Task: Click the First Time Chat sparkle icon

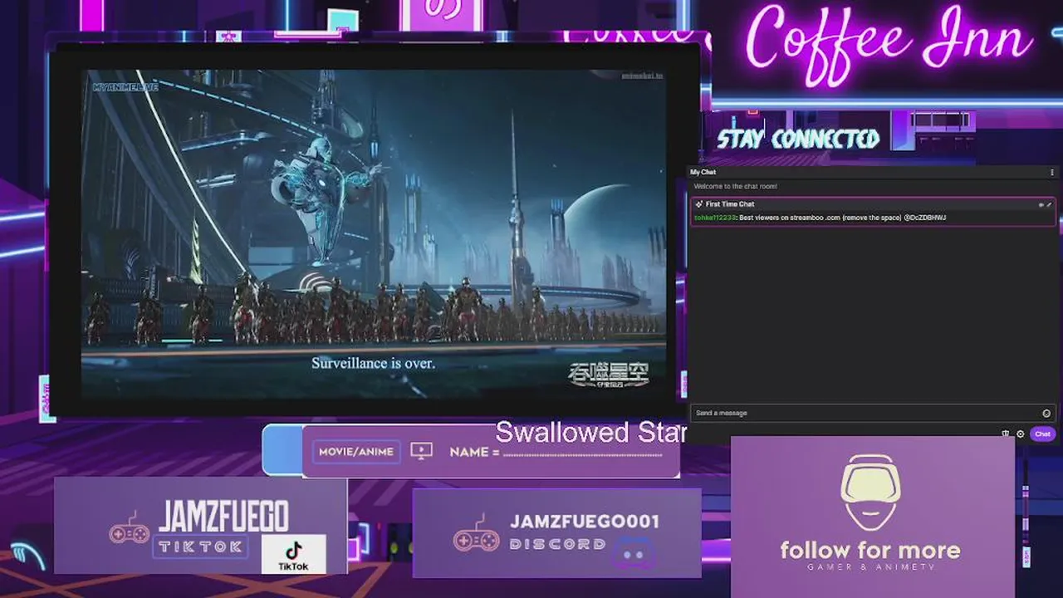Action: tap(699, 204)
